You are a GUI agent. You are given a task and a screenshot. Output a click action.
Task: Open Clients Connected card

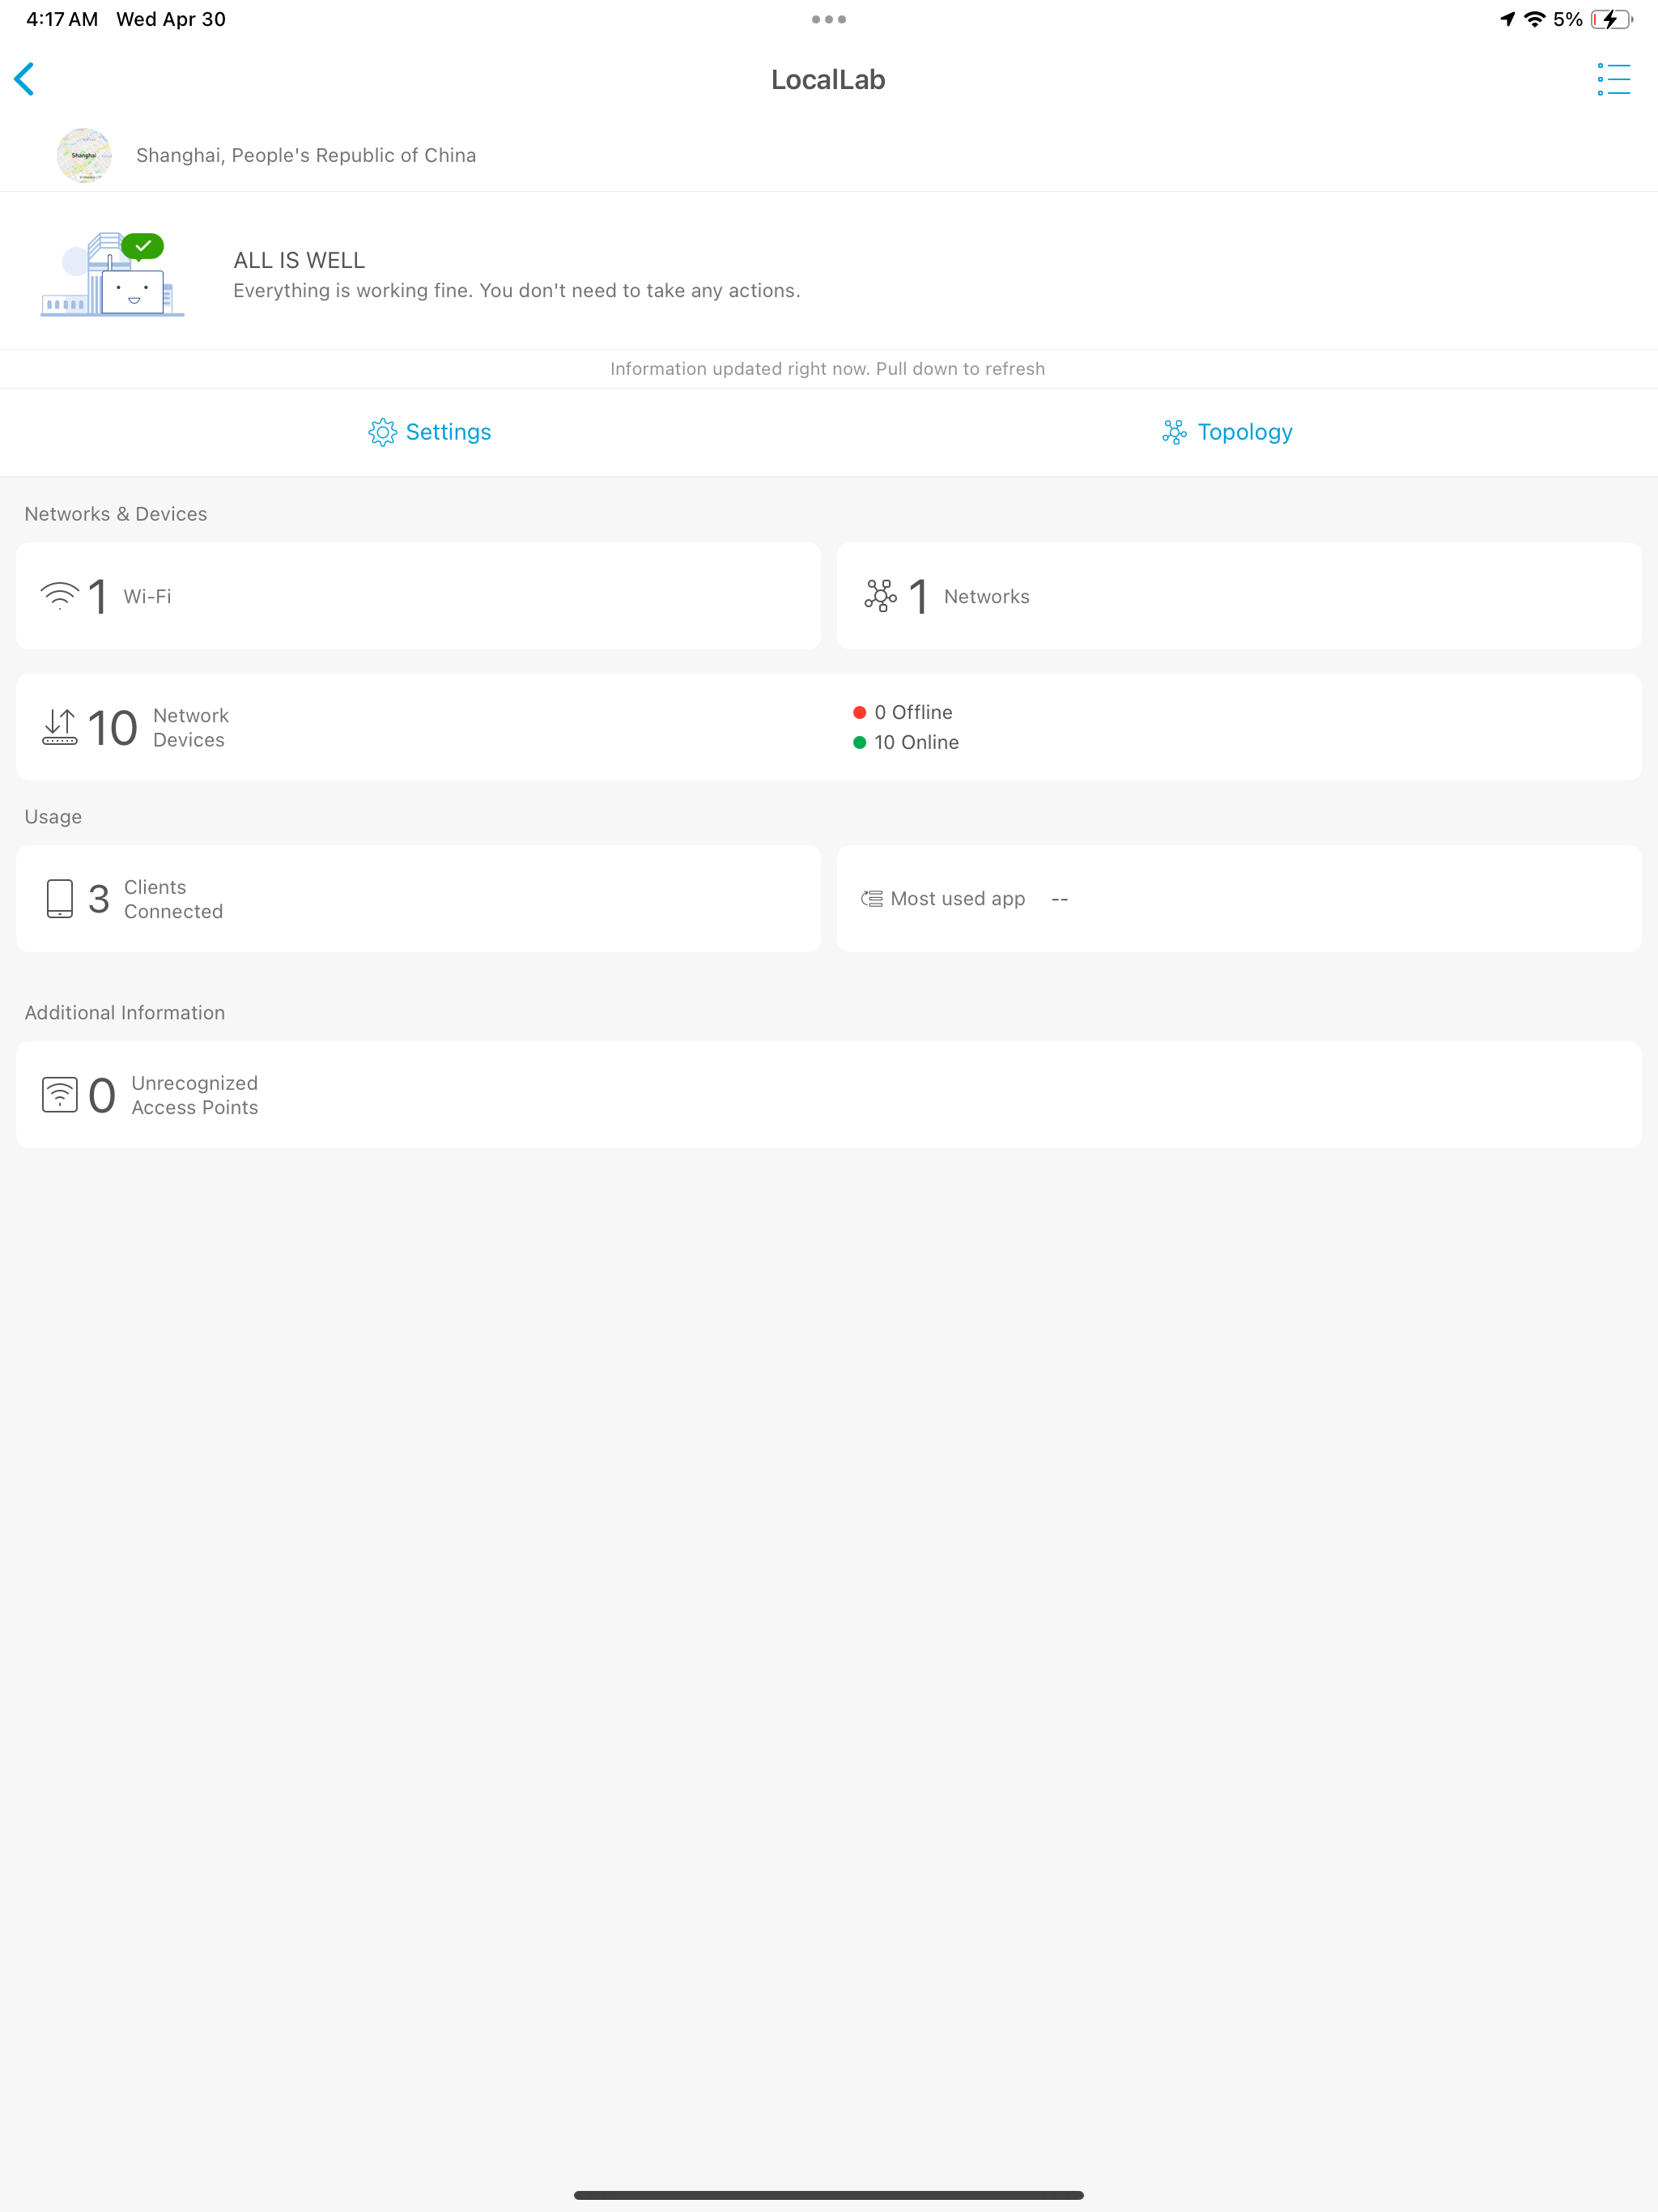[418, 899]
